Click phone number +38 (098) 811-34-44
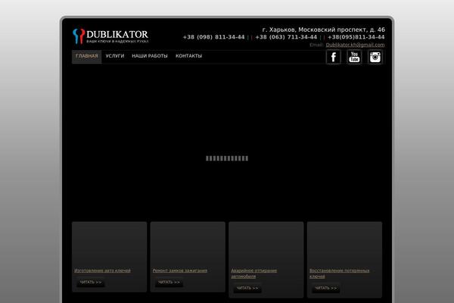Viewport: 454px width, 303px height. pos(213,37)
